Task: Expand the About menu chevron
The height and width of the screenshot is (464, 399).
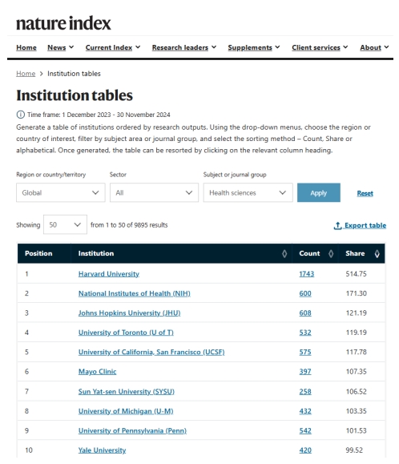Action: [x=386, y=47]
